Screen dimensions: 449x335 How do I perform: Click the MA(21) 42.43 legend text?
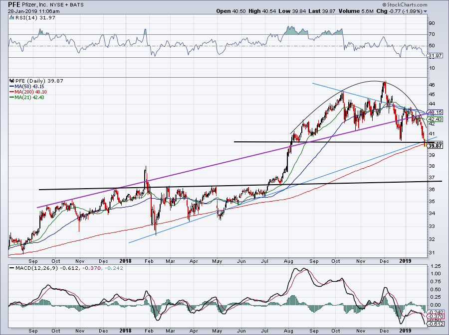[30, 97]
